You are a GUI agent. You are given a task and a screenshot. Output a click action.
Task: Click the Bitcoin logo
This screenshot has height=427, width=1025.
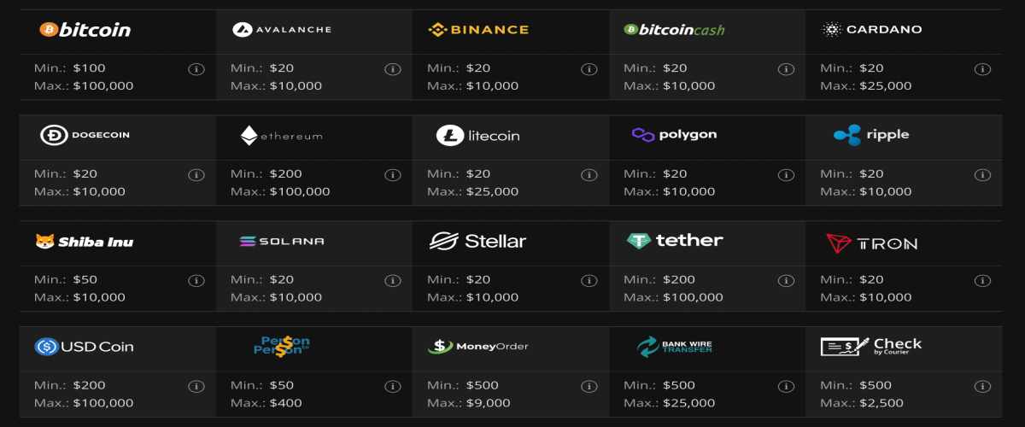point(85,30)
